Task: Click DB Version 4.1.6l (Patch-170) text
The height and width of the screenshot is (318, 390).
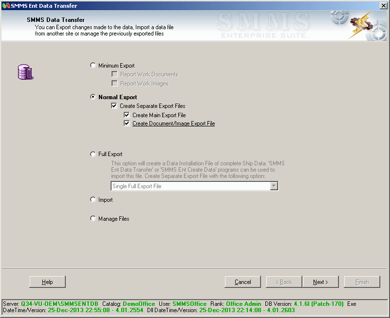Action: coord(318,304)
